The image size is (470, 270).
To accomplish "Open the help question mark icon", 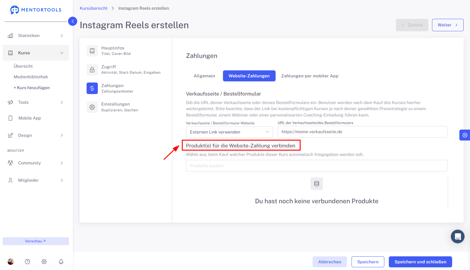I will click(x=27, y=262).
